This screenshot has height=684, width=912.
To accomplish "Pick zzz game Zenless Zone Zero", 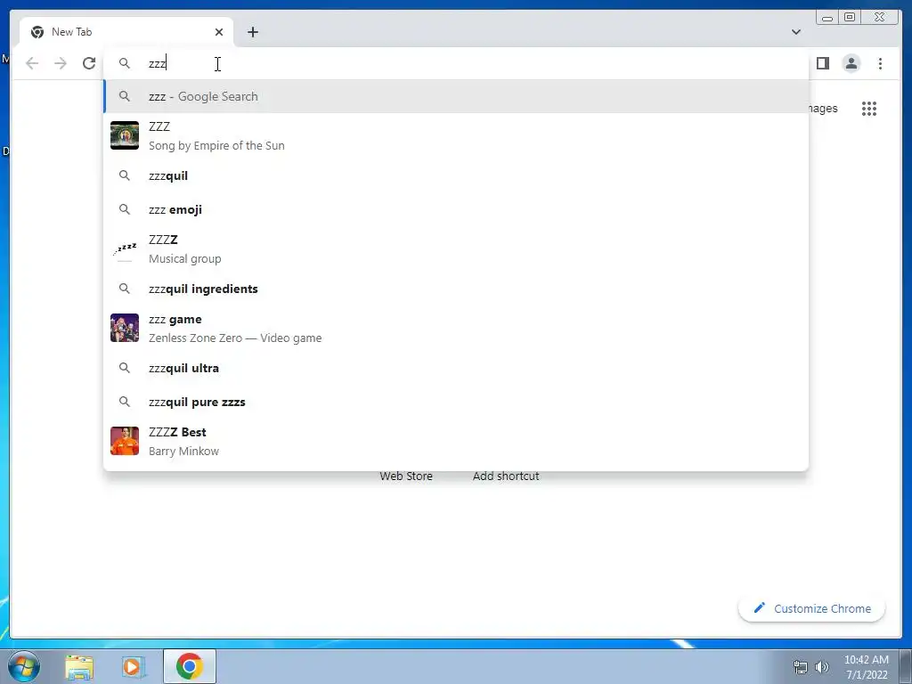I will (x=456, y=328).
